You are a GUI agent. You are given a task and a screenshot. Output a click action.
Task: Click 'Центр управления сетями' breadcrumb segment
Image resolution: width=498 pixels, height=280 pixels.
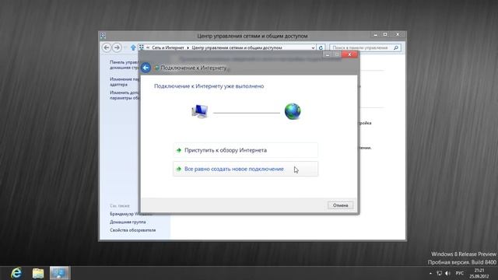(237, 47)
